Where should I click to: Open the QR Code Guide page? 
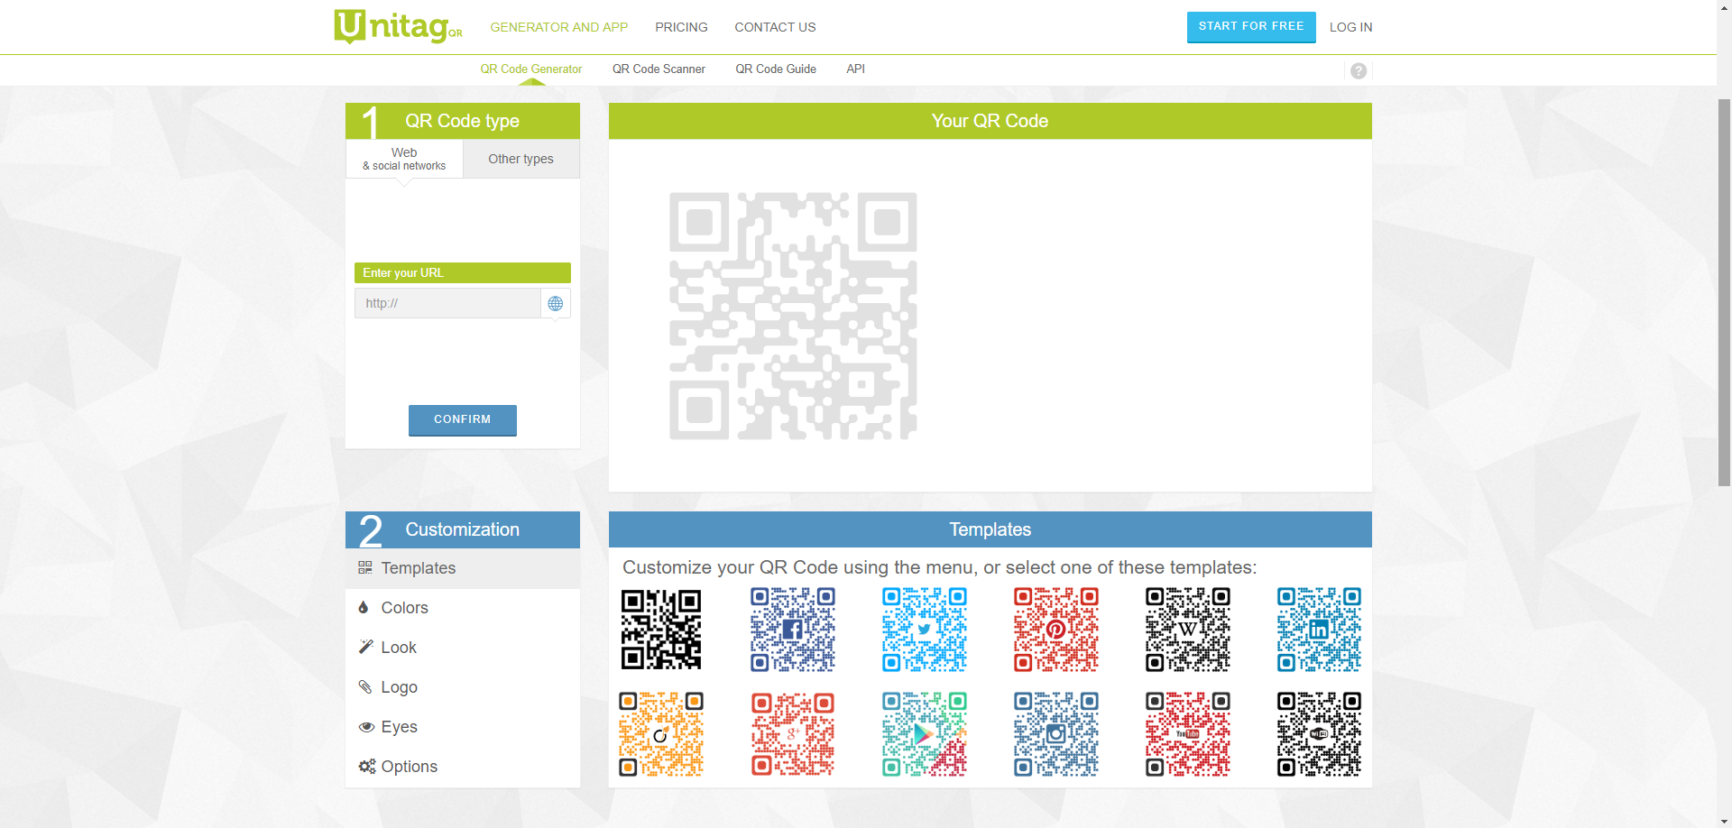pos(776,69)
